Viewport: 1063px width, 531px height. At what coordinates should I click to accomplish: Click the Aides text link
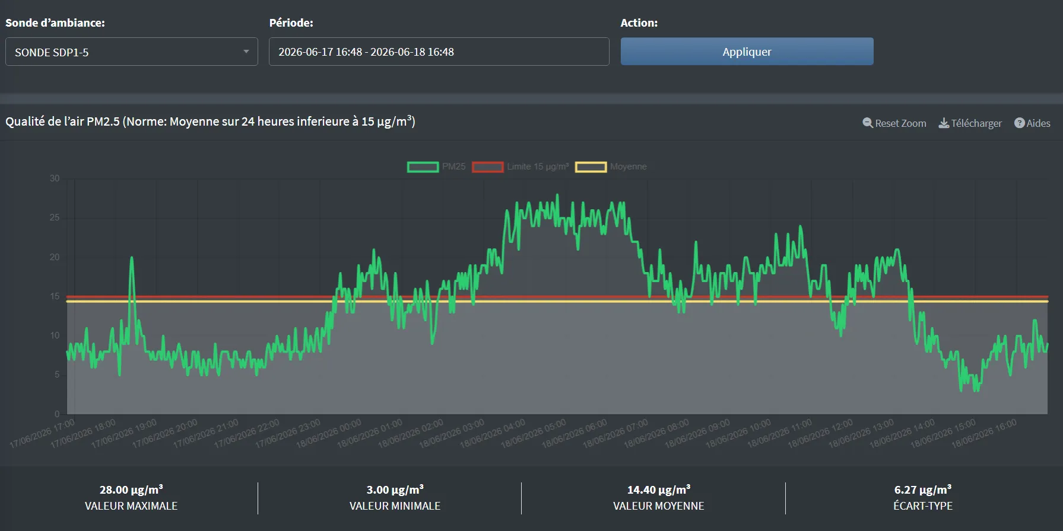[1038, 123]
